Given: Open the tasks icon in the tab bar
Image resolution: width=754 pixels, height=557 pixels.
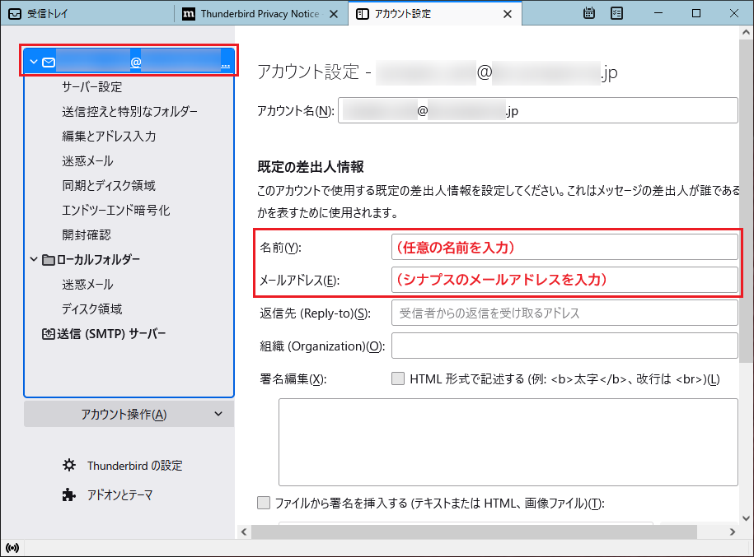Looking at the screenshot, I should [x=616, y=13].
